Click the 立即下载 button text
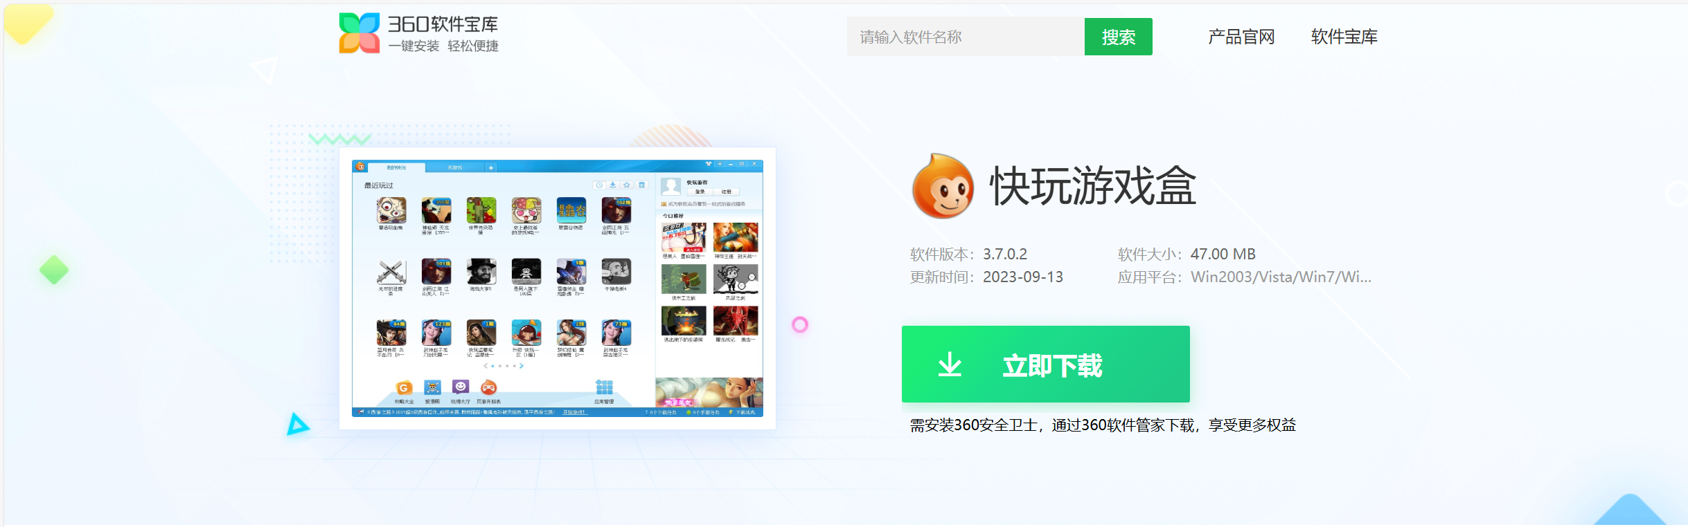 1052,365
